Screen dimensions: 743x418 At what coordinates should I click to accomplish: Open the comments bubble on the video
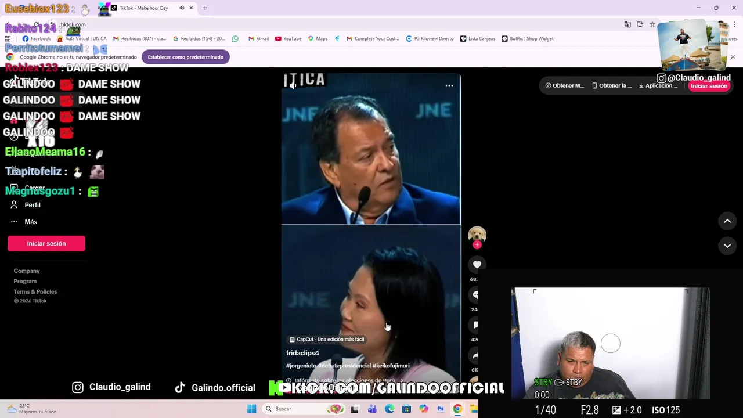point(476,295)
